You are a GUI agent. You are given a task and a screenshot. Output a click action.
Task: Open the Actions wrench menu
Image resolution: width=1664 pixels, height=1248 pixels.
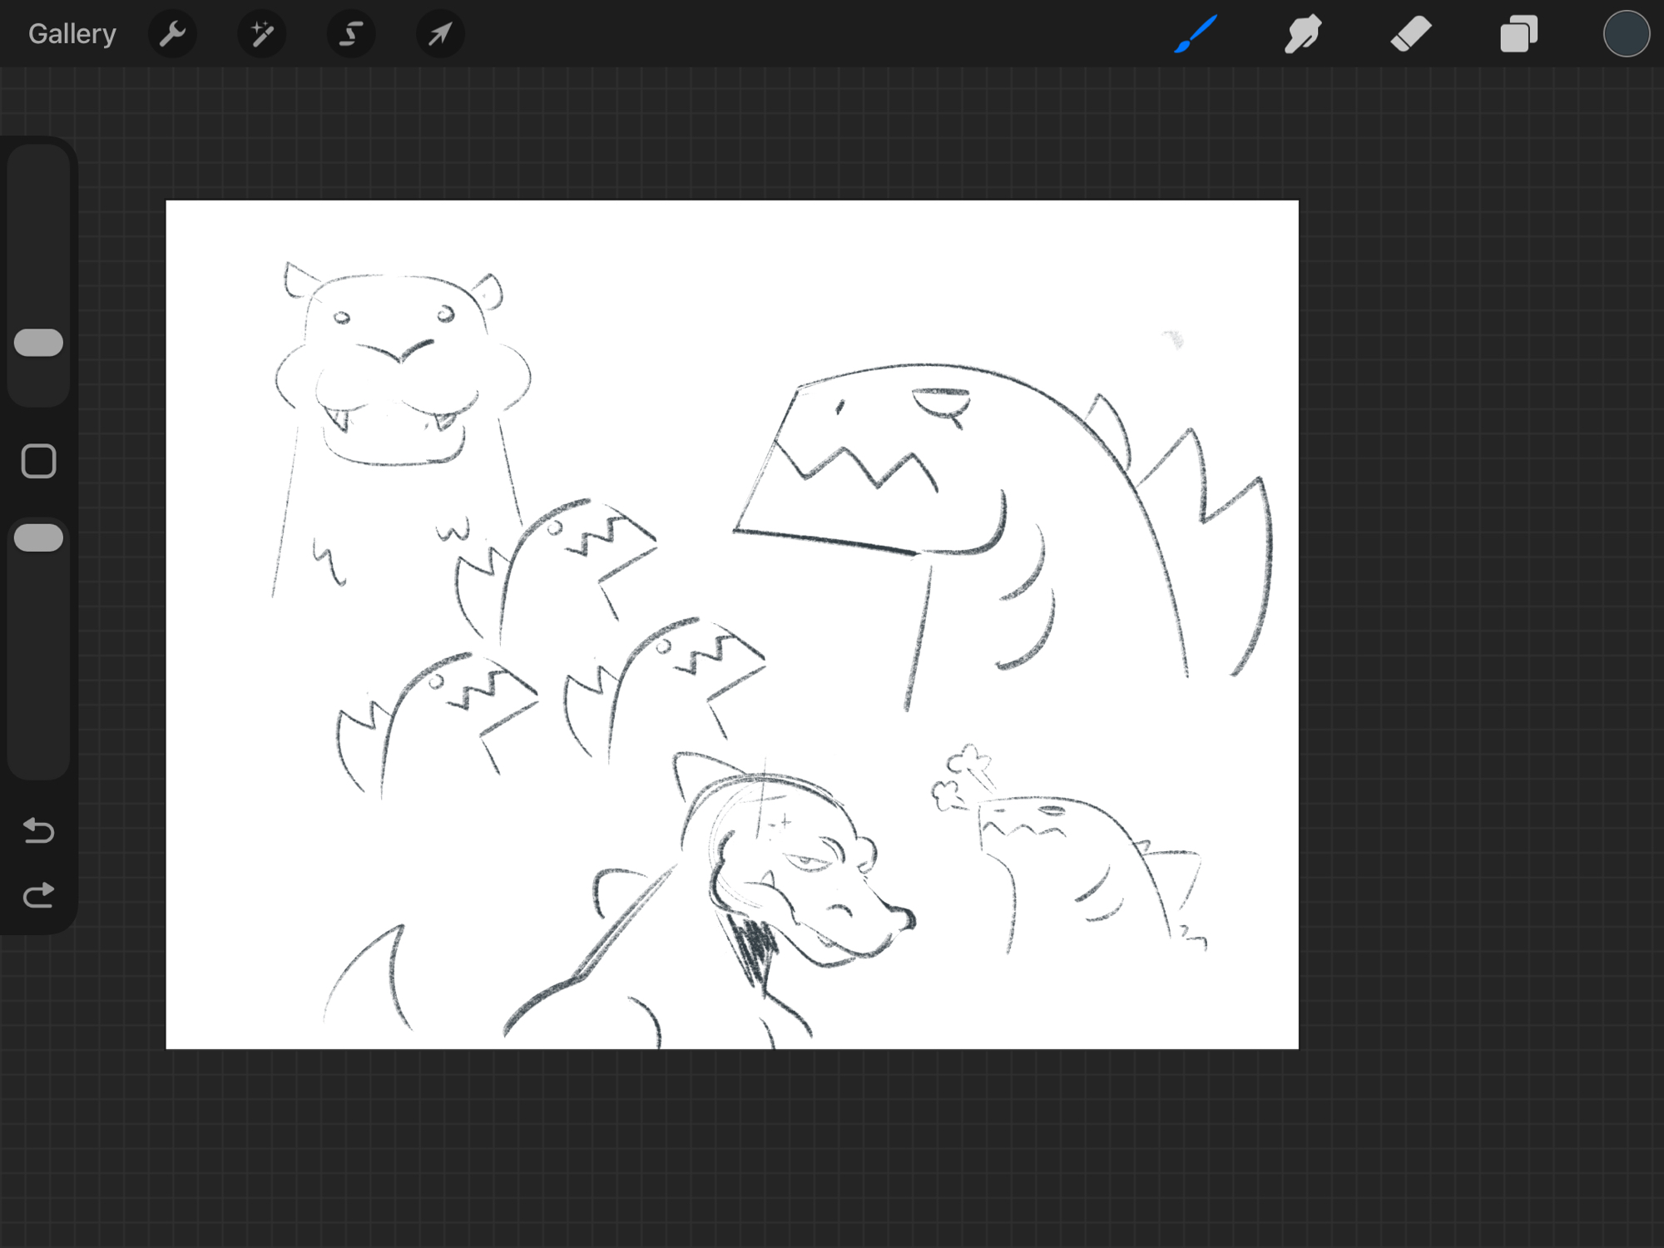172,34
